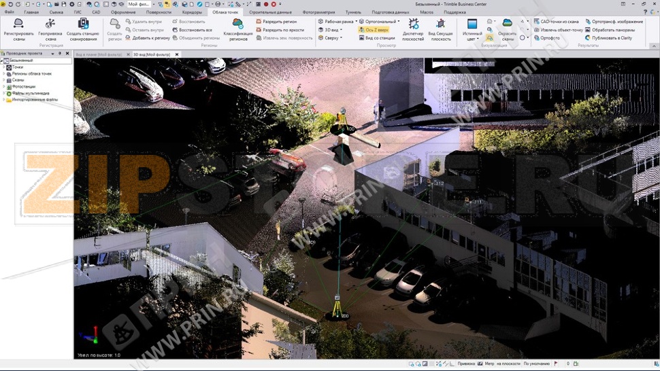The height and width of the screenshot is (371, 660).
Task: Open the Мой фильтр combo box
Action: (x=140, y=4)
